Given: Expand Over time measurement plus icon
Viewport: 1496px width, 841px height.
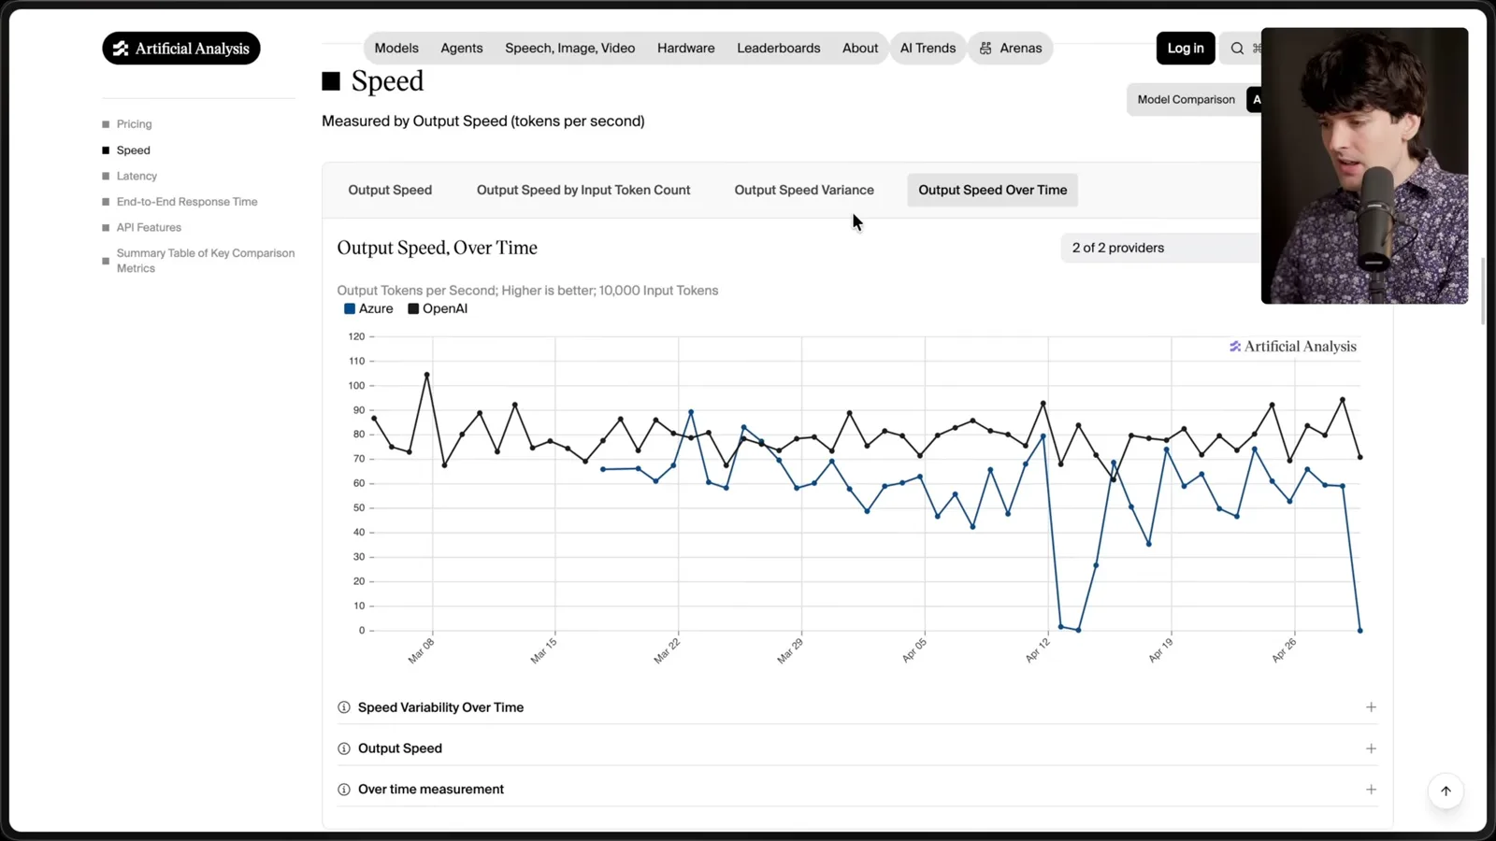Looking at the screenshot, I should (x=1371, y=790).
